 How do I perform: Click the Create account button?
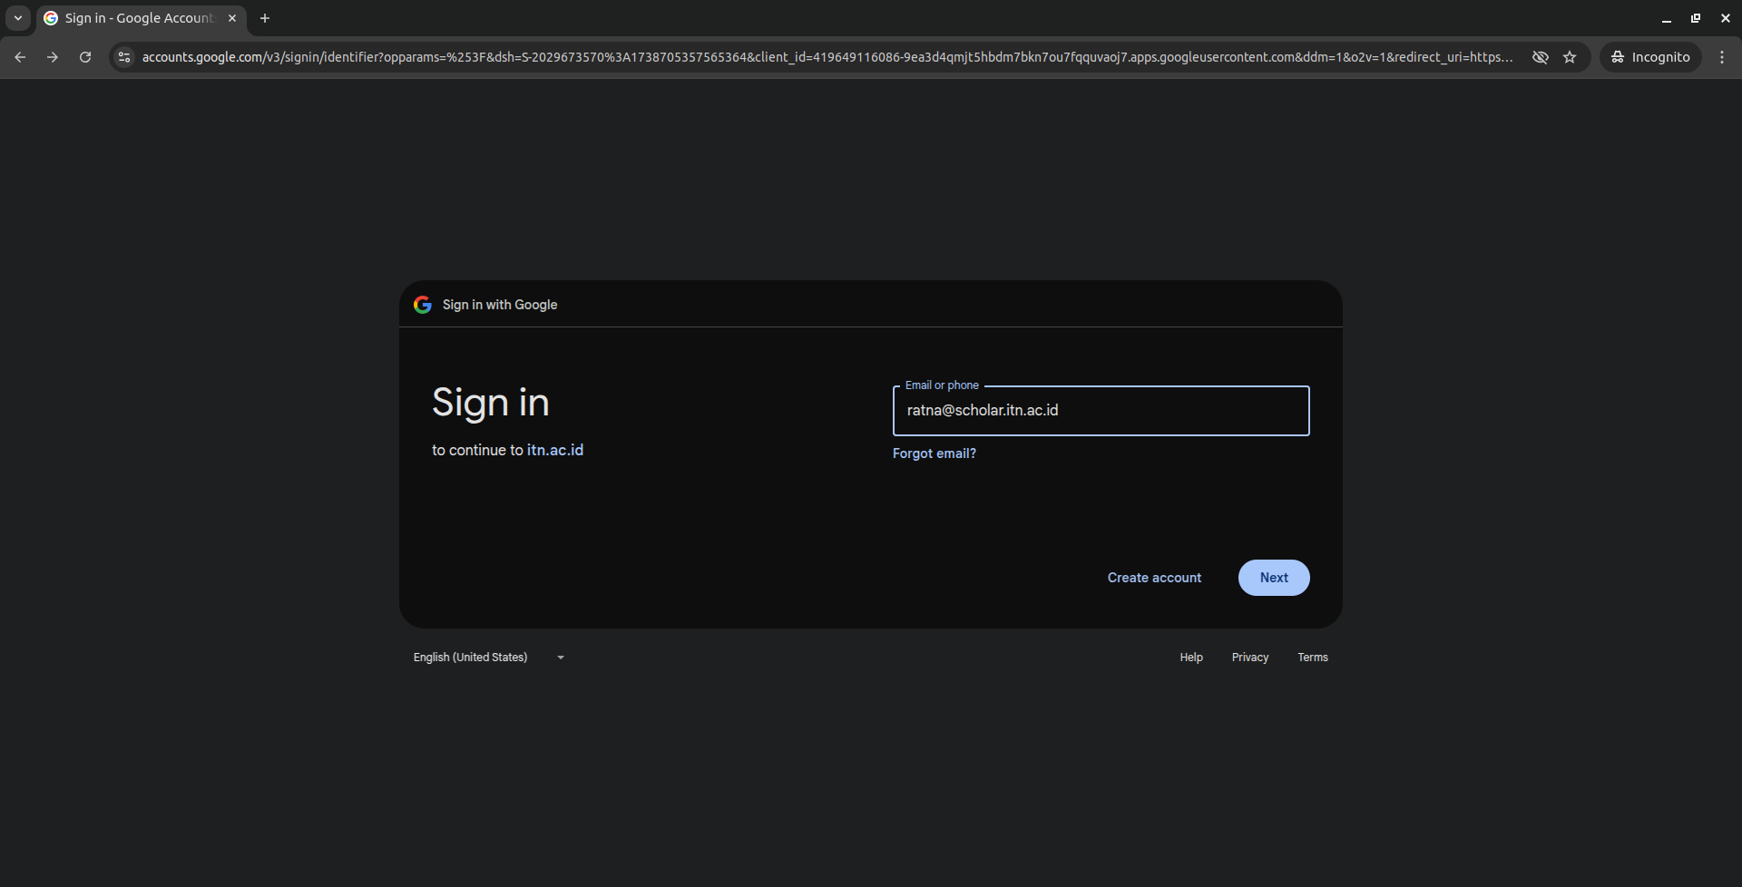(x=1154, y=578)
